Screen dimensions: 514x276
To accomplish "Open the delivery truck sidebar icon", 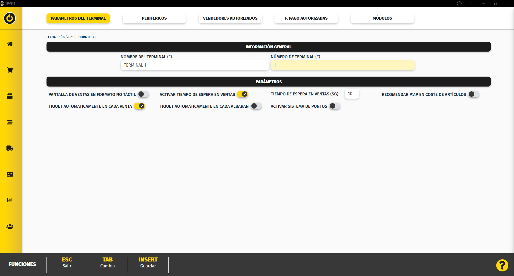I will (x=10, y=148).
